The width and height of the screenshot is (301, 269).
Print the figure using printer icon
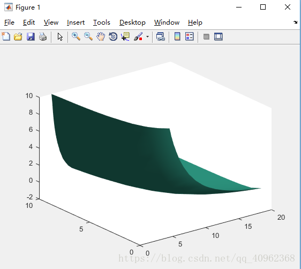pyautogui.click(x=43, y=36)
